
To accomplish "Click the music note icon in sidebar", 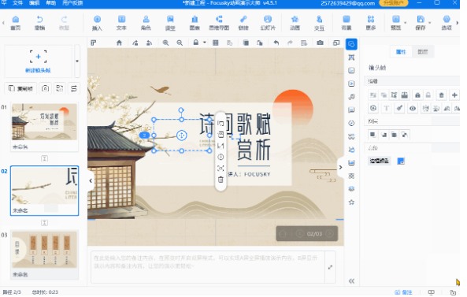I will tap(351, 97).
